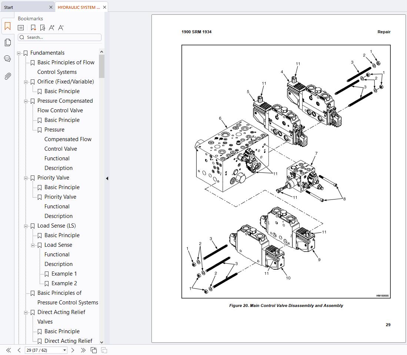Image resolution: width=407 pixels, height=355 pixels.
Task: Open Direct Acting Relief Valves bookmark
Action: 61,317
